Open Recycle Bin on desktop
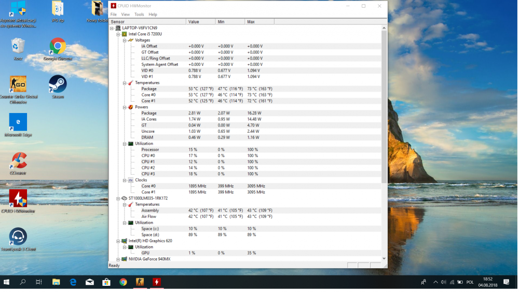Screen dimensions: 519x292 coord(18,47)
